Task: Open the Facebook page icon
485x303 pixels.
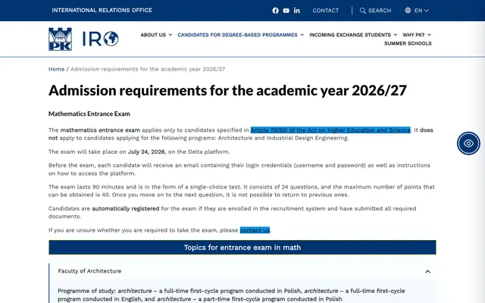Action: [275, 11]
